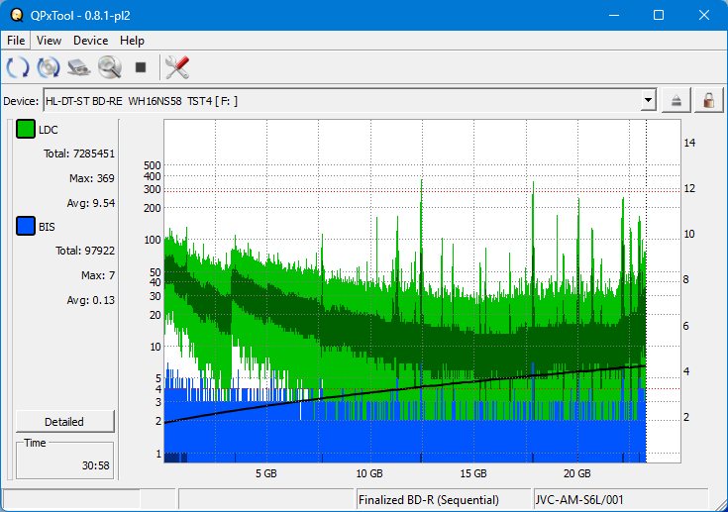Click the reload media info disc icon

(49, 67)
